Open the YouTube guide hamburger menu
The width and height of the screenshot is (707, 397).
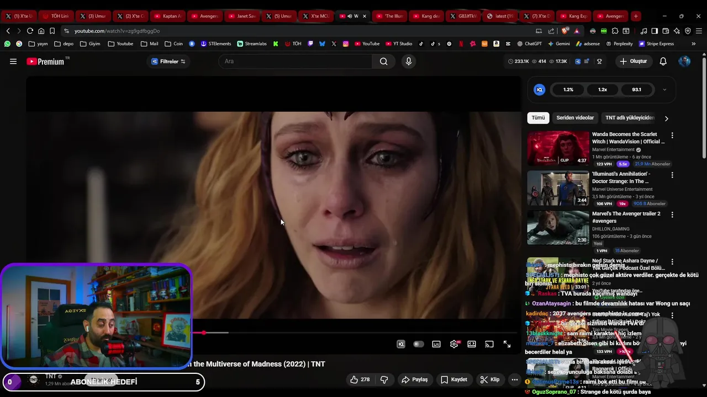click(x=13, y=61)
